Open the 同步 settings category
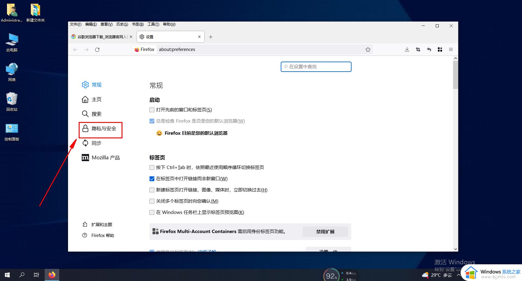Screen dimensions: 522x281 click(92, 143)
